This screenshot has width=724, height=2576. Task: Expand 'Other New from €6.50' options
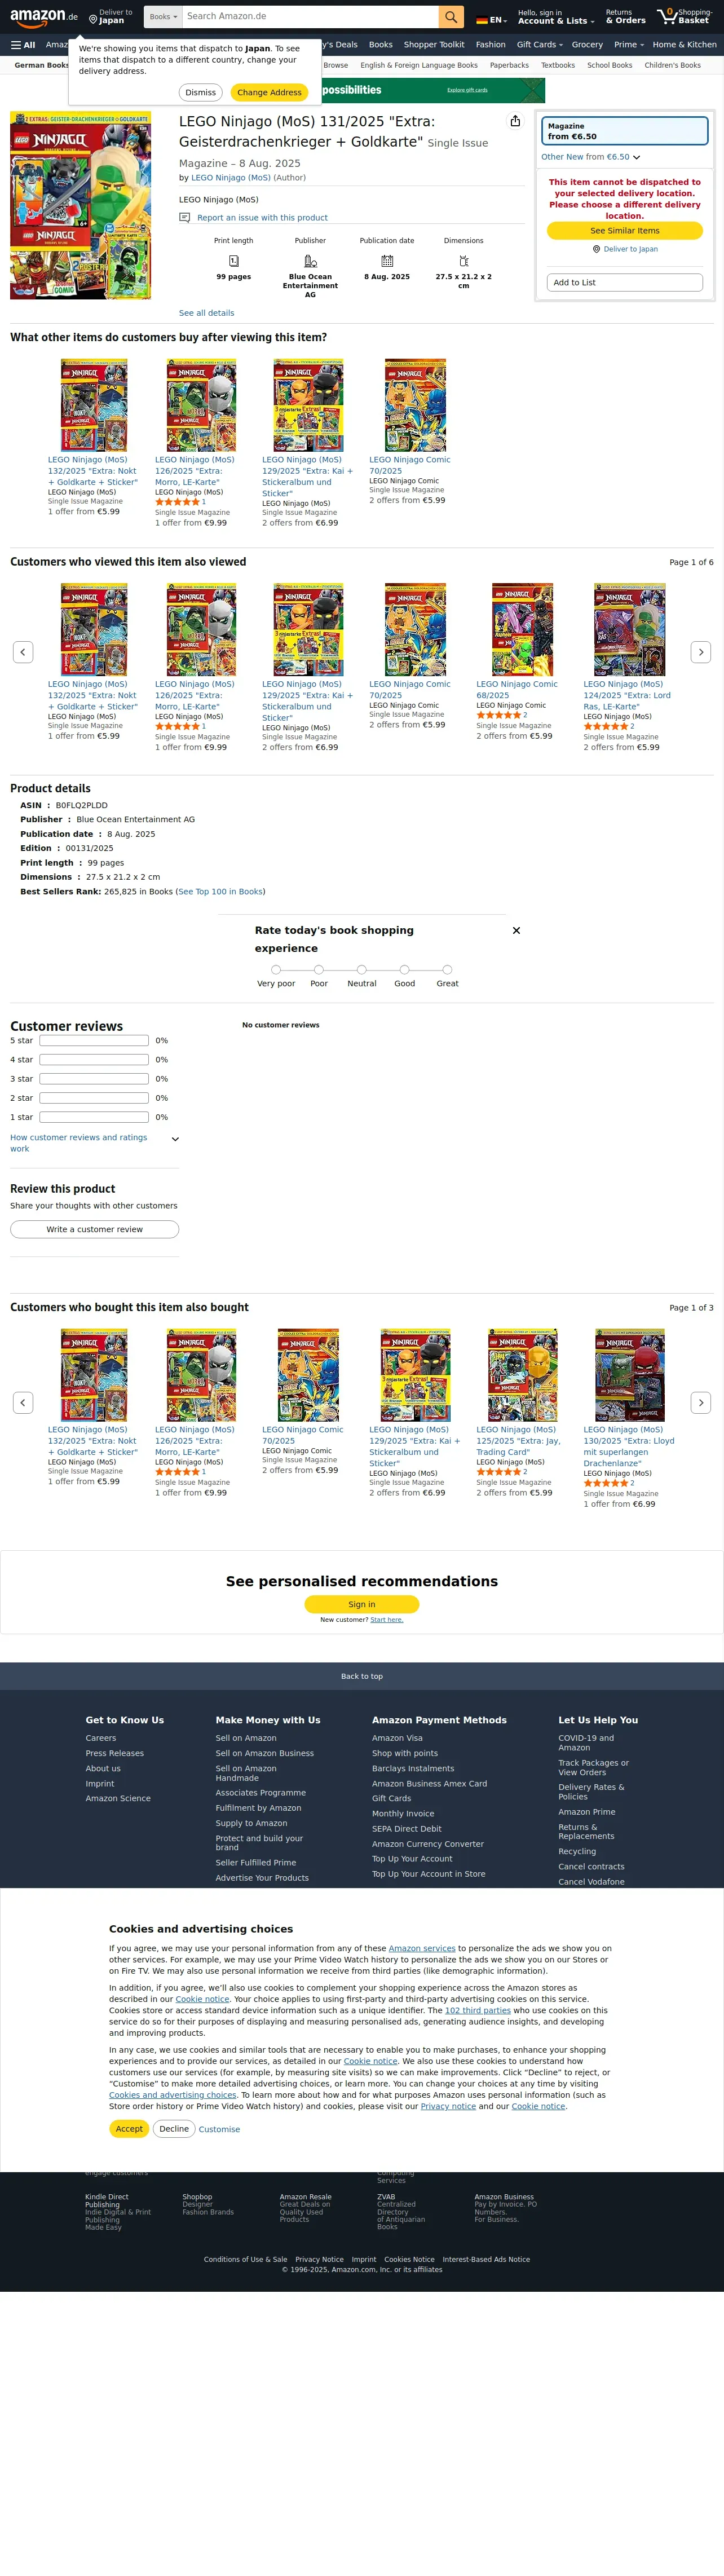click(591, 157)
